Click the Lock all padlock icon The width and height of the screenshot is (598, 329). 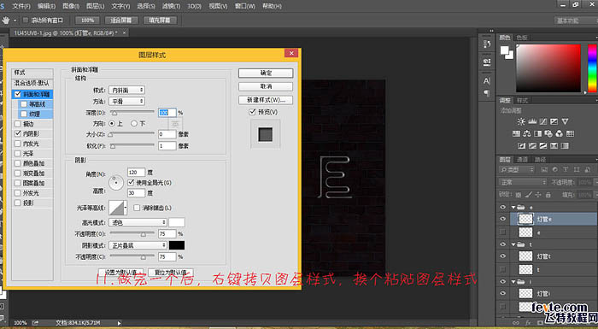coord(548,195)
